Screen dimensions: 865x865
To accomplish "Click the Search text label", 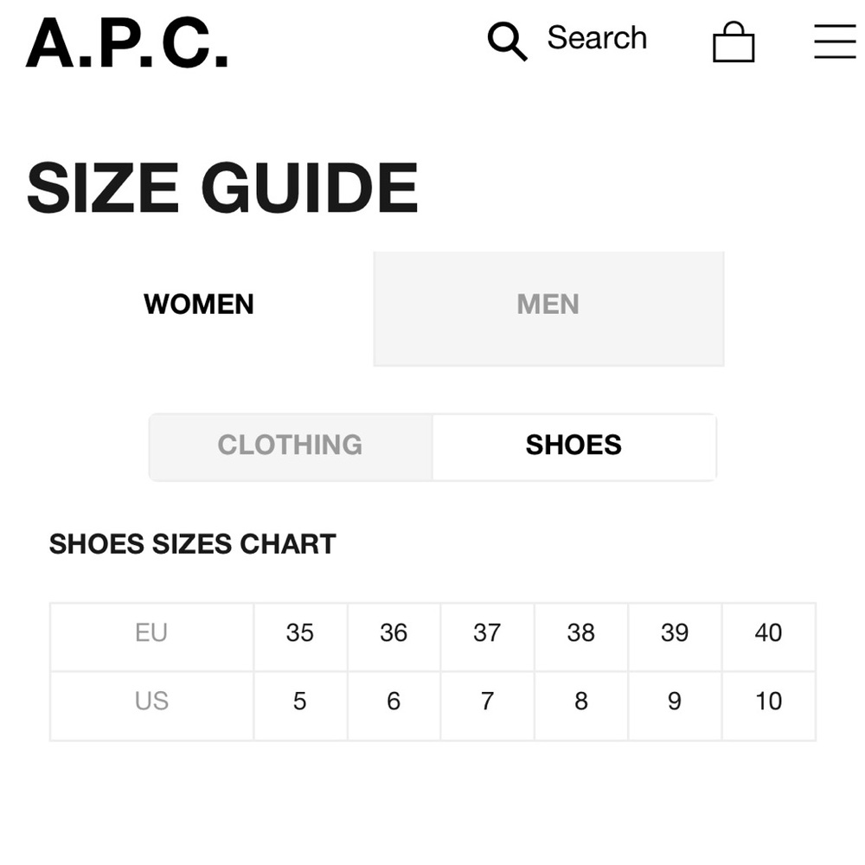I will [596, 38].
